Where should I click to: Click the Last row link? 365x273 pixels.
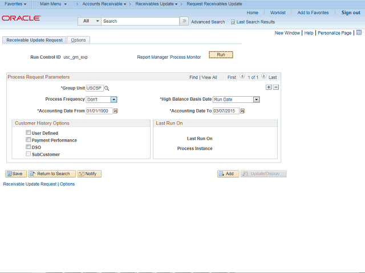[x=273, y=77]
